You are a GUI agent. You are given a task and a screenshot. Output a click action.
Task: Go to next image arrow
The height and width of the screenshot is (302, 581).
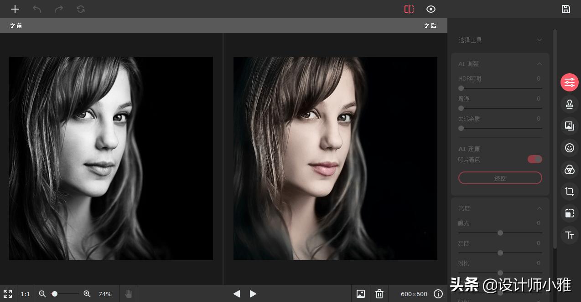(x=253, y=294)
